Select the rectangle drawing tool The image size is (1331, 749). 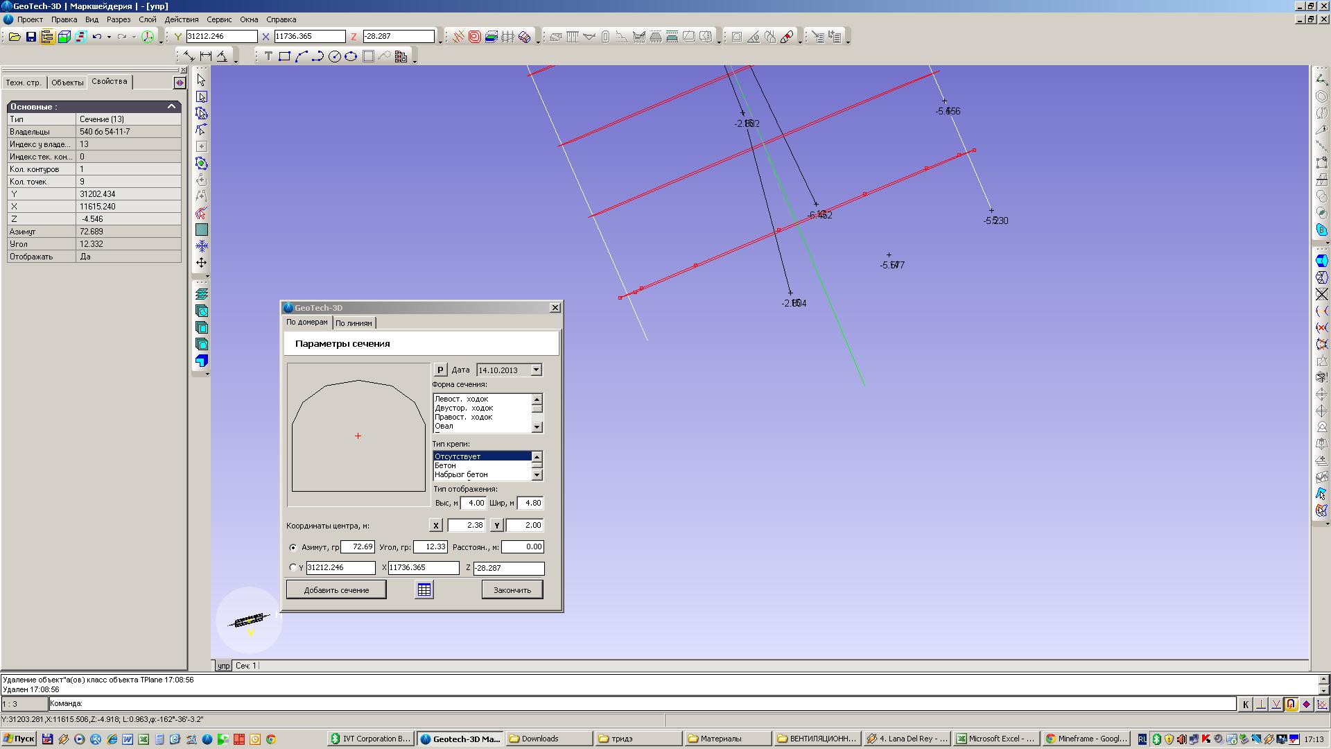tap(284, 56)
